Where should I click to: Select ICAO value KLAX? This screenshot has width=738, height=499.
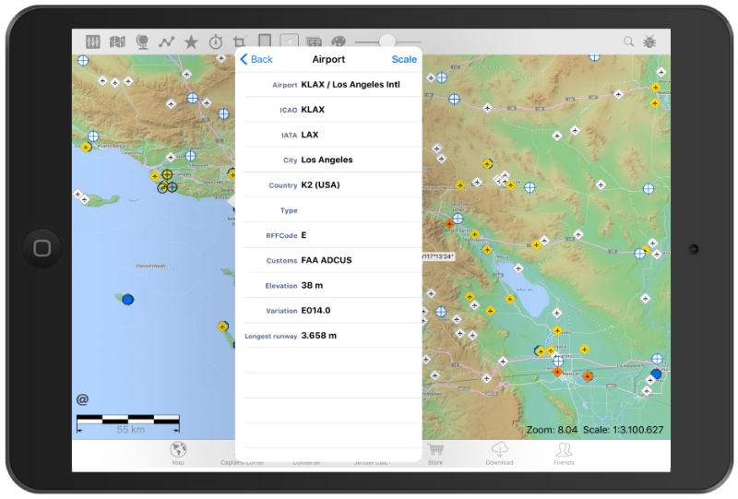(313, 110)
